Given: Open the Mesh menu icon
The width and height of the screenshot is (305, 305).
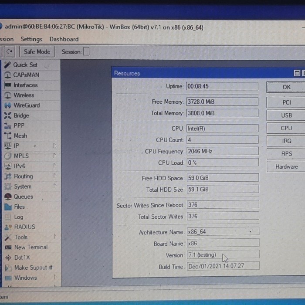Looking at the screenshot, I should [8, 136].
